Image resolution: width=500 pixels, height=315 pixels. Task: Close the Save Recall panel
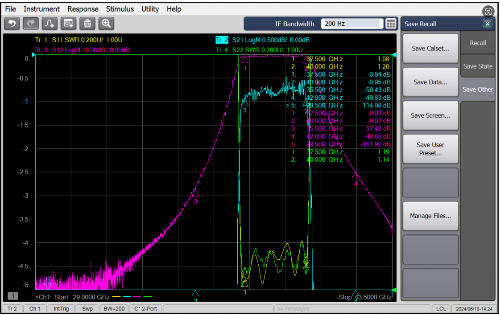coord(487,24)
